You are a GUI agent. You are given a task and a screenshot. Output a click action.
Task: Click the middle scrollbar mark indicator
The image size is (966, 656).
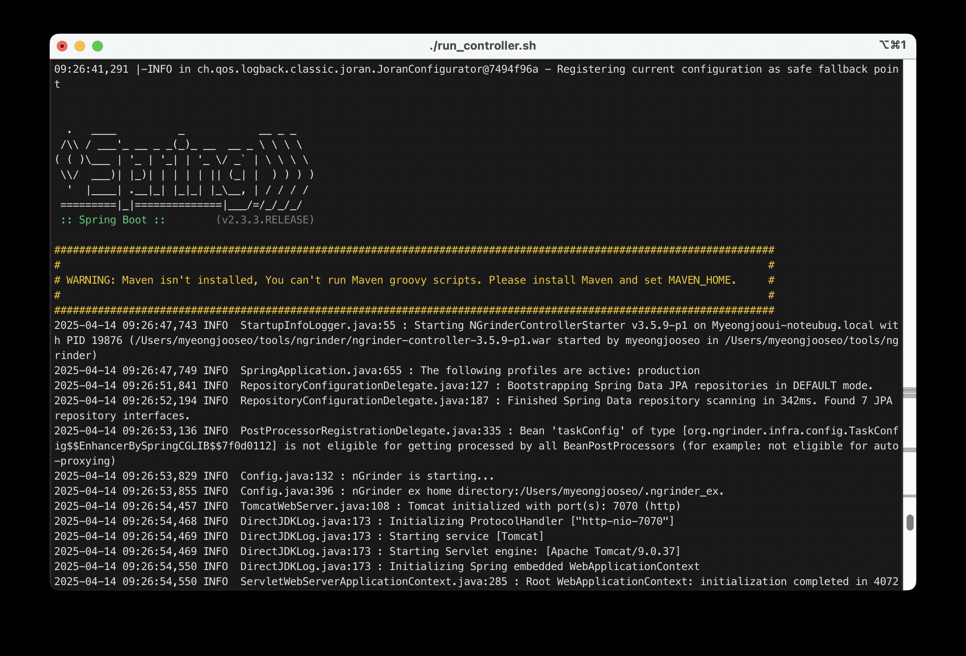pyautogui.click(x=909, y=450)
